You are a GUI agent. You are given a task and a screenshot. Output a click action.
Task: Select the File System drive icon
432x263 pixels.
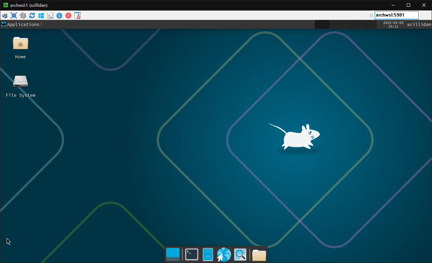21,81
